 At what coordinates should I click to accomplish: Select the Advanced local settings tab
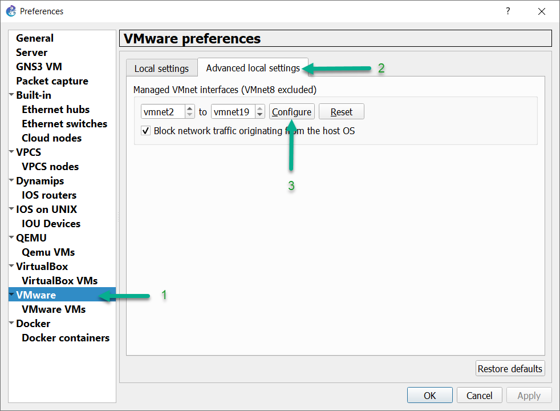tap(253, 67)
